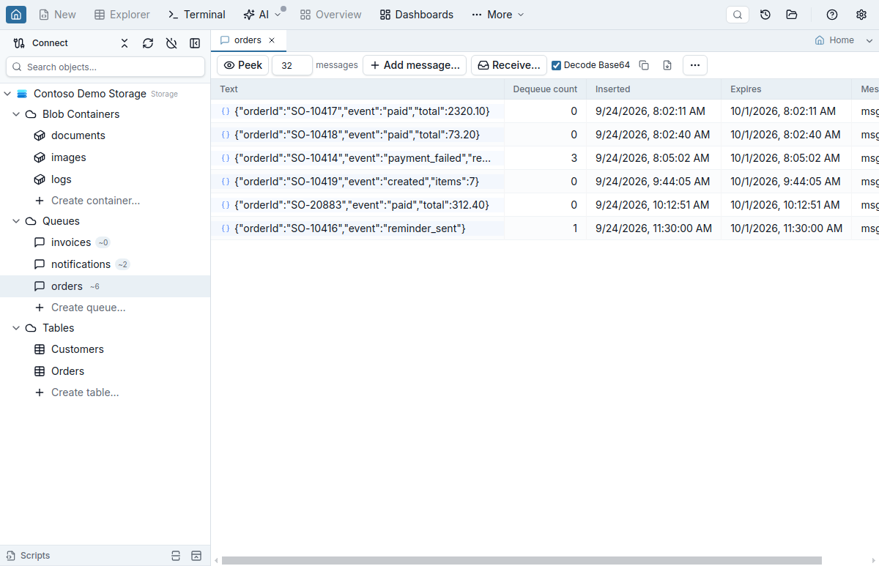This screenshot has width=879, height=566.
Task: Focus the Search objects field
Action: 105,67
